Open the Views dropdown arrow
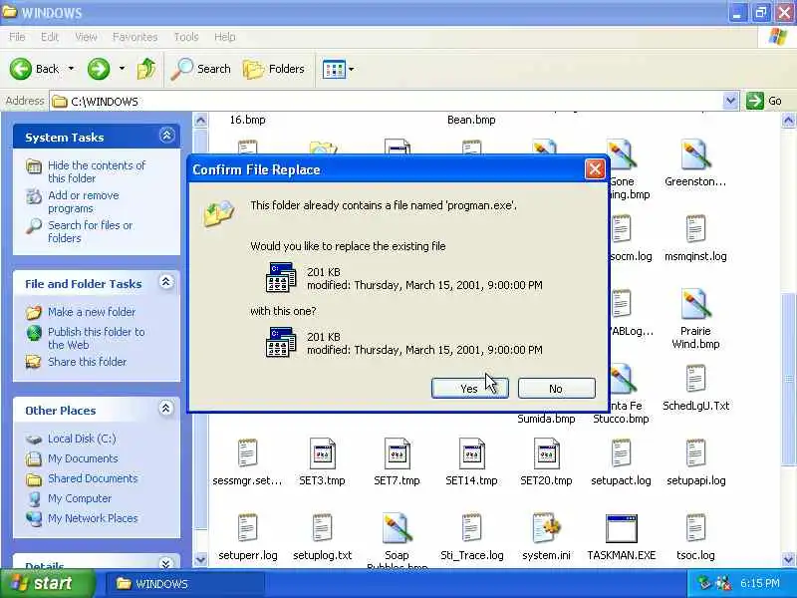 coord(352,69)
